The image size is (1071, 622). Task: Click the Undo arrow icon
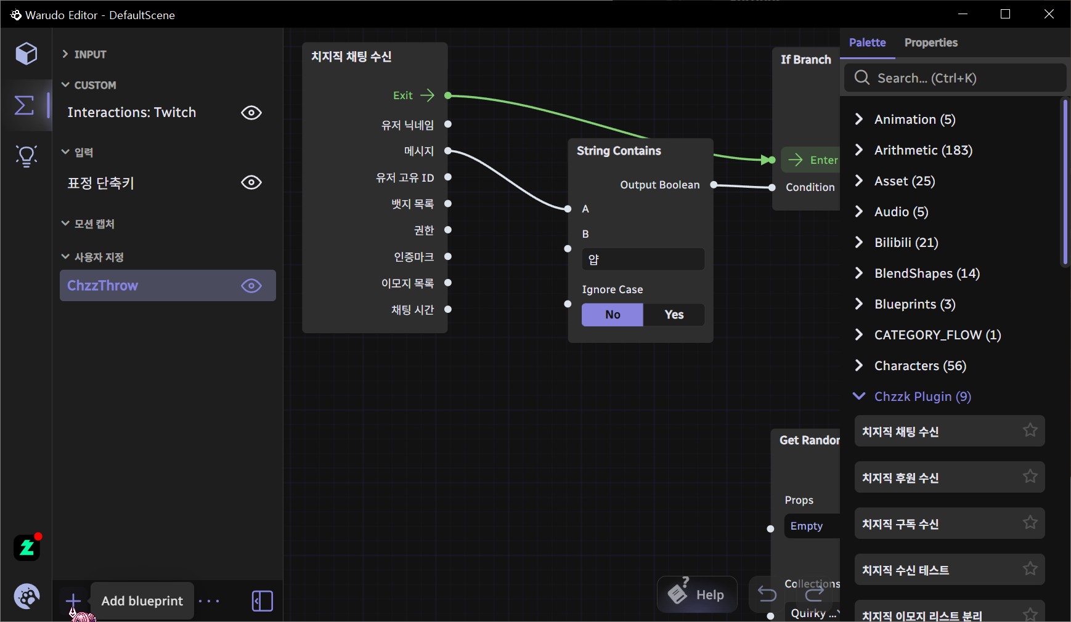[x=767, y=594]
